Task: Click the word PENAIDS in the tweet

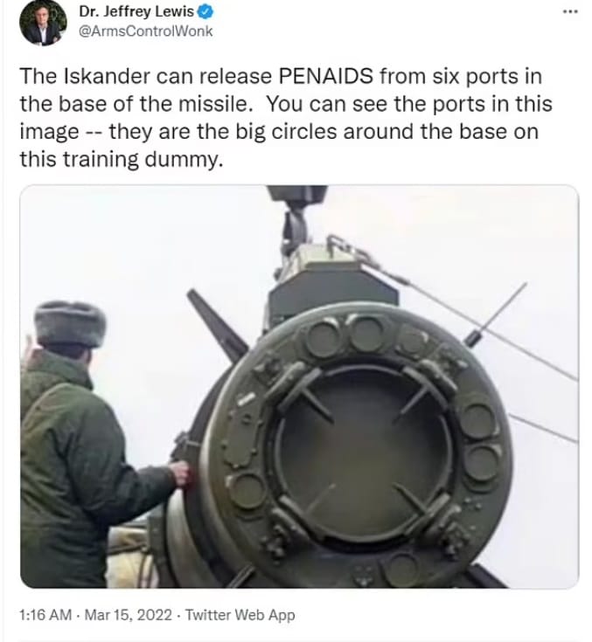Action: 326,76
